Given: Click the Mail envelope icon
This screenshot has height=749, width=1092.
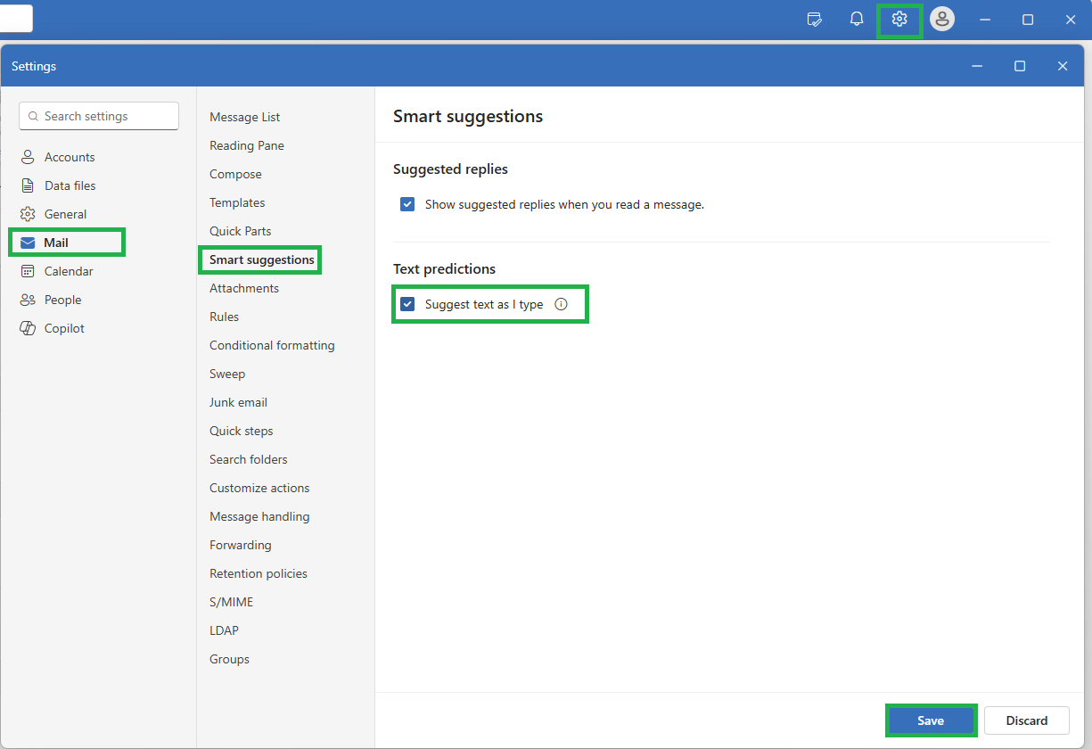Looking at the screenshot, I should 28,243.
